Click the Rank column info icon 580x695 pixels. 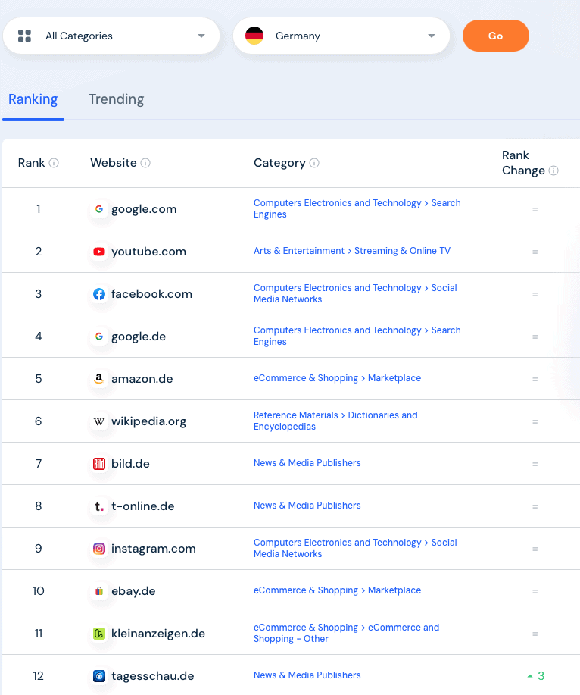tap(54, 163)
